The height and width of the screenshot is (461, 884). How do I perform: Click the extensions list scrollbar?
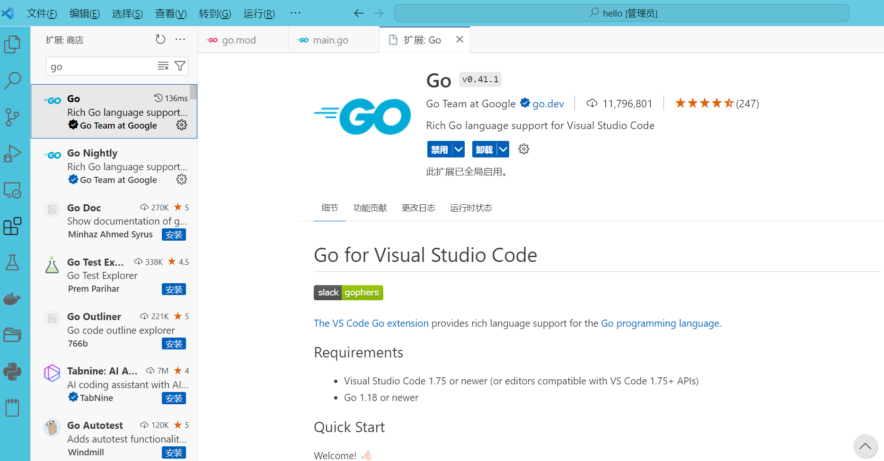coord(193,92)
